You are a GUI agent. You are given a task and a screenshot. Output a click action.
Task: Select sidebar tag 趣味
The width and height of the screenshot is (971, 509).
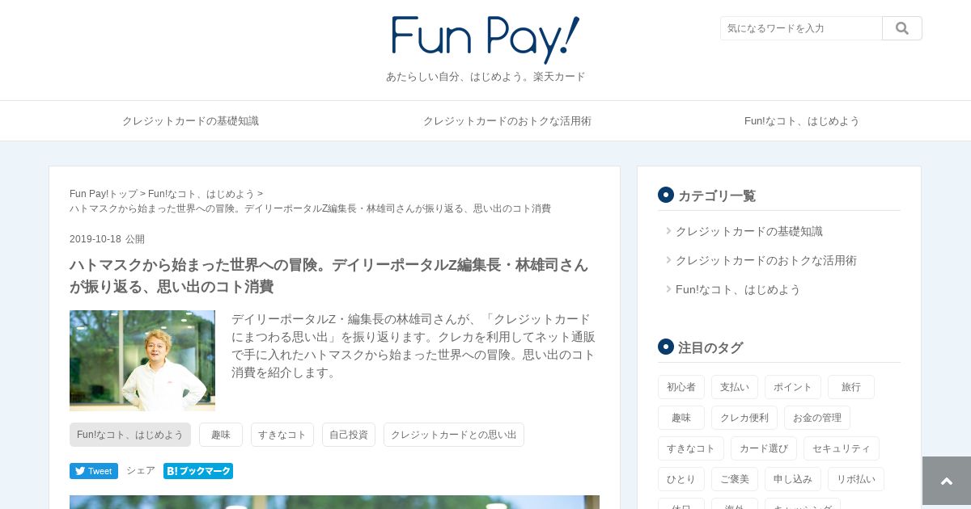681,418
